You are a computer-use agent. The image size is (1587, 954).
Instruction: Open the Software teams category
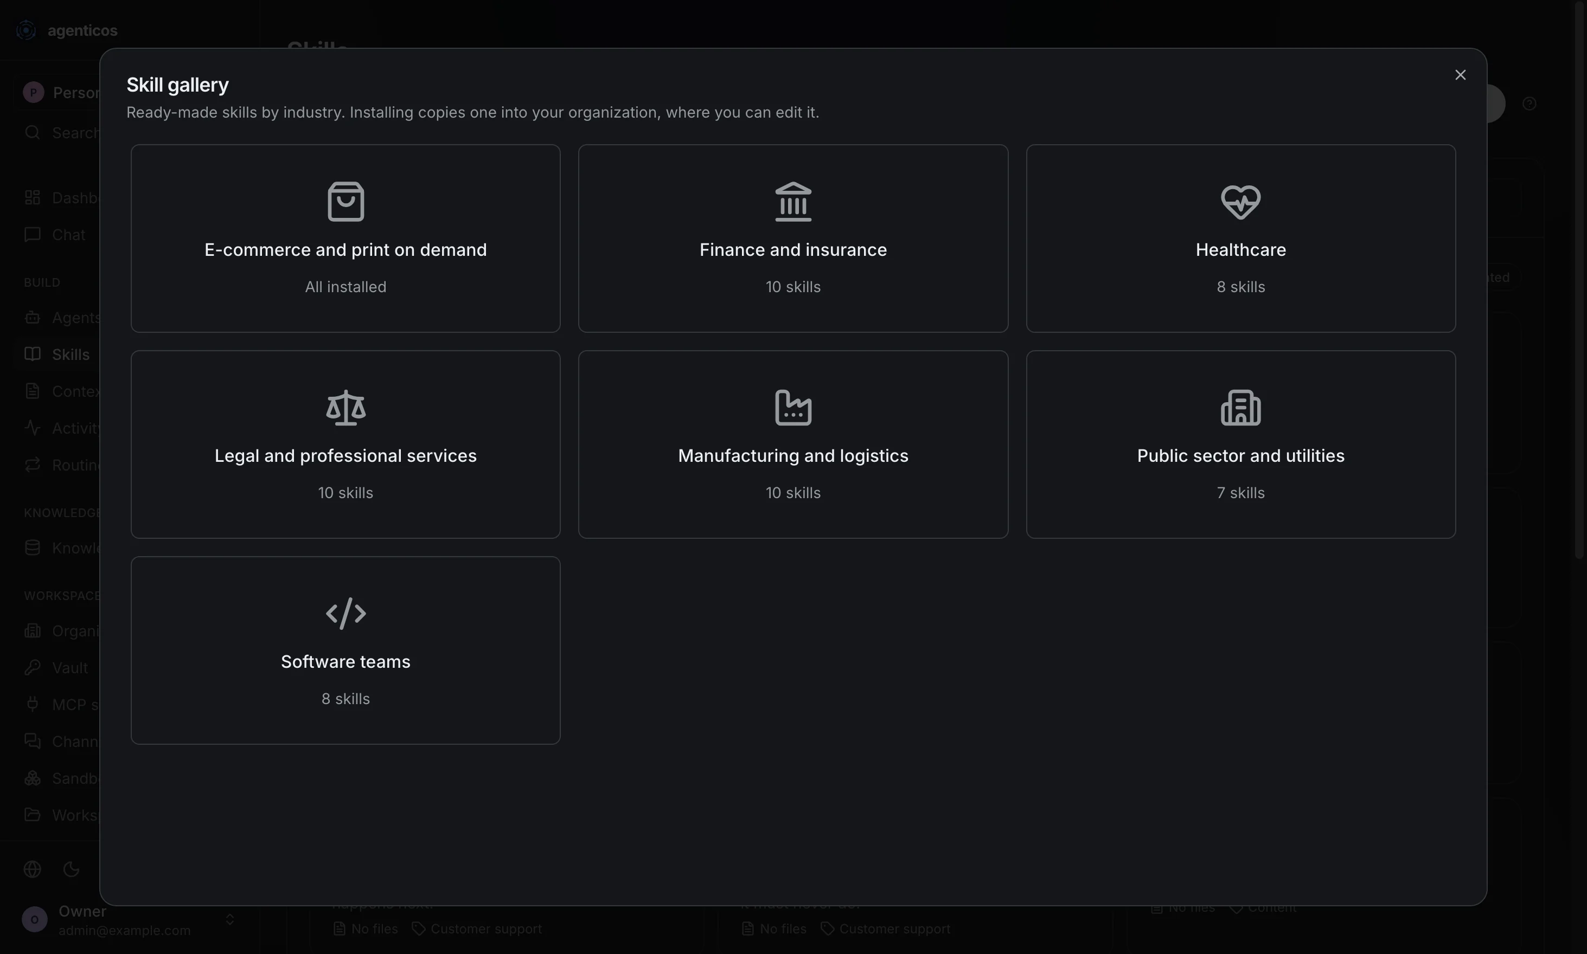click(x=345, y=650)
